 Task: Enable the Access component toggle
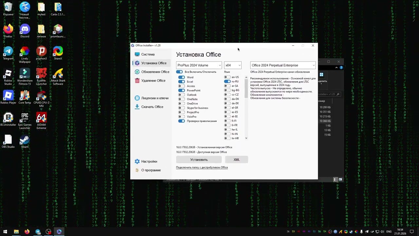[182, 86]
